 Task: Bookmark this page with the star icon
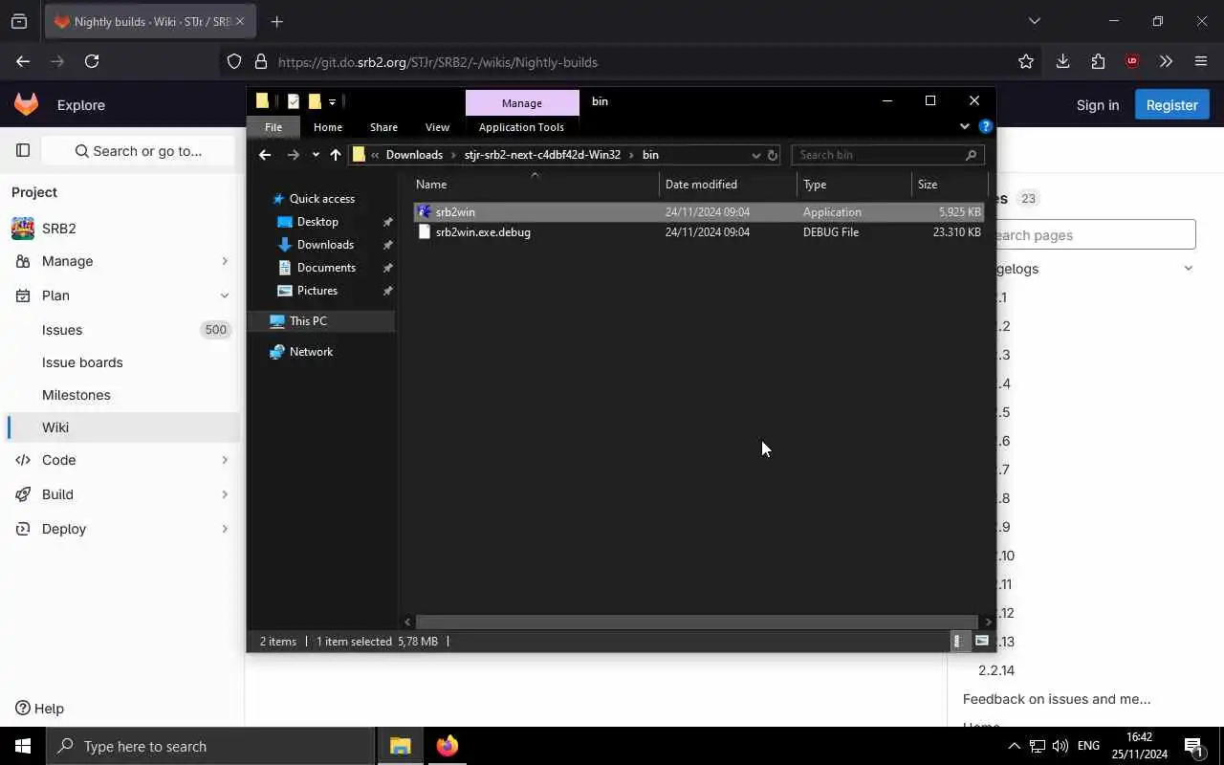[x=1026, y=61]
